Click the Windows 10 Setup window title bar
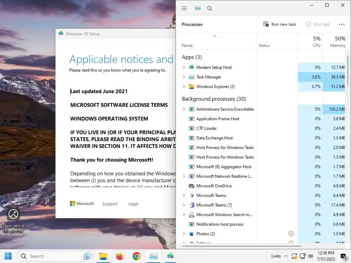The height and width of the screenshot is (263, 351). pyautogui.click(x=116, y=34)
